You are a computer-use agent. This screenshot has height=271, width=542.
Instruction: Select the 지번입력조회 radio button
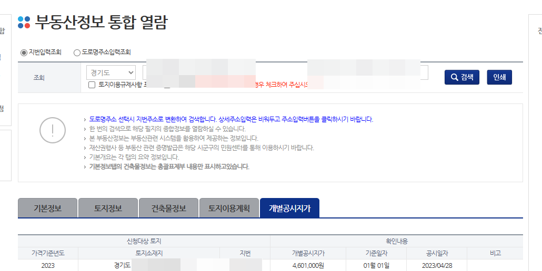click(x=24, y=53)
